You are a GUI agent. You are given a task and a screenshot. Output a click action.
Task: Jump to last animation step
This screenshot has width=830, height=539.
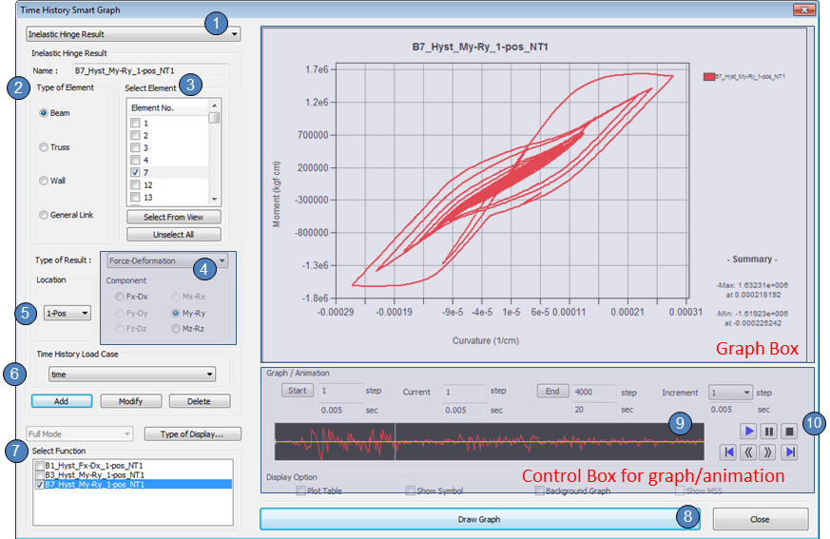pyautogui.click(x=789, y=452)
